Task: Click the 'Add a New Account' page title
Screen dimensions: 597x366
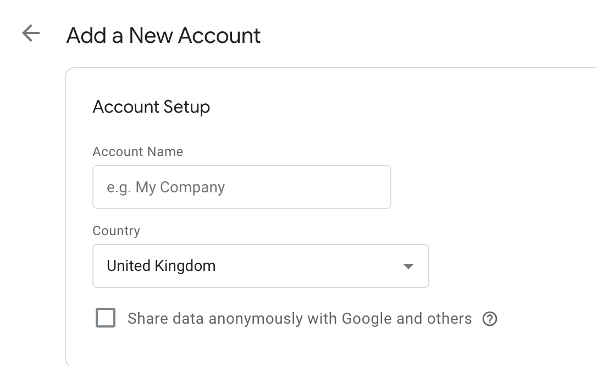Action: [x=163, y=35]
